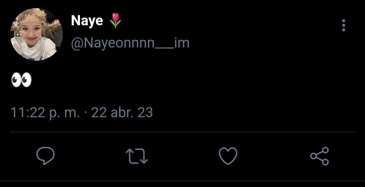This screenshot has width=365, height=187.
Task: Open Naye's profile from the avatar
Action: click(x=36, y=34)
